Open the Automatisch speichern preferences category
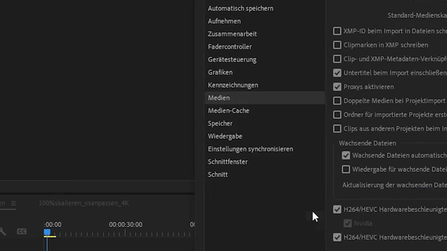This screenshot has width=447, height=251. click(240, 8)
